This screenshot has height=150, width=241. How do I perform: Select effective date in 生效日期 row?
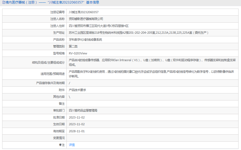pos(77,124)
